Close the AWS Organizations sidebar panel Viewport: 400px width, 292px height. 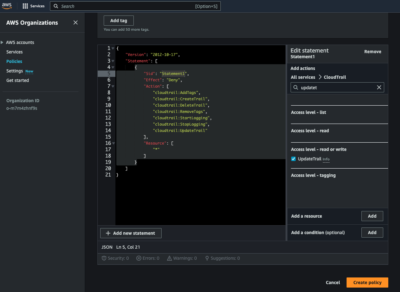point(75,22)
